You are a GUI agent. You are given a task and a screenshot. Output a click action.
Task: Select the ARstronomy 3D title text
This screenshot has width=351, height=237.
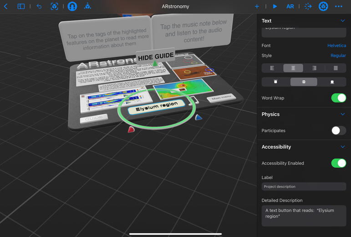coord(107,63)
